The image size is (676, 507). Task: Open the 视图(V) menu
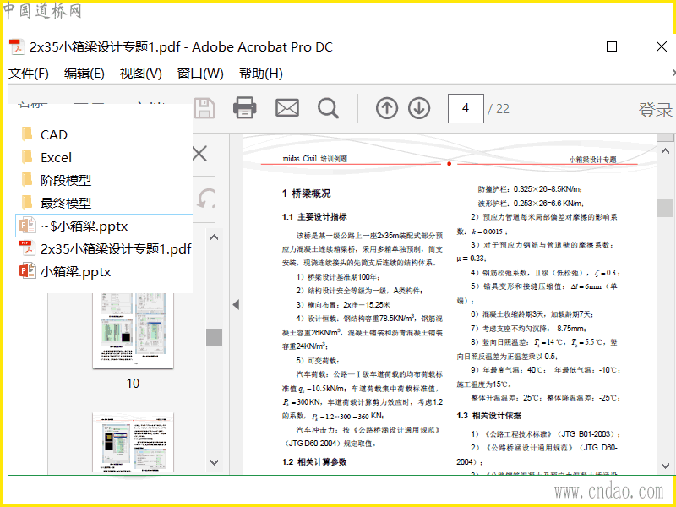(x=140, y=74)
